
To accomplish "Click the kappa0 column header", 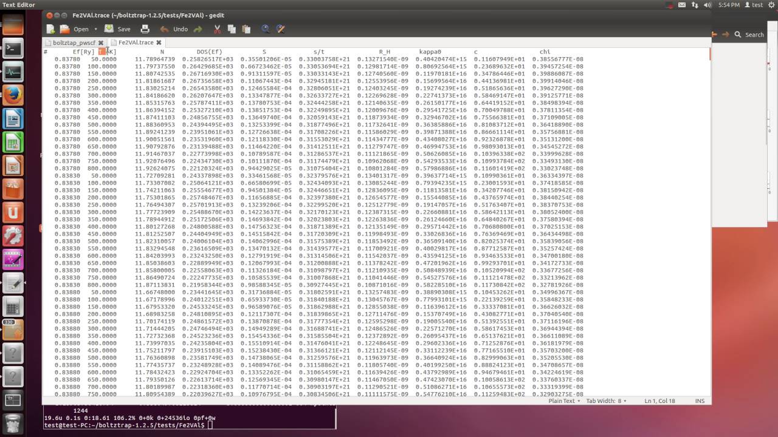I will pyautogui.click(x=430, y=52).
